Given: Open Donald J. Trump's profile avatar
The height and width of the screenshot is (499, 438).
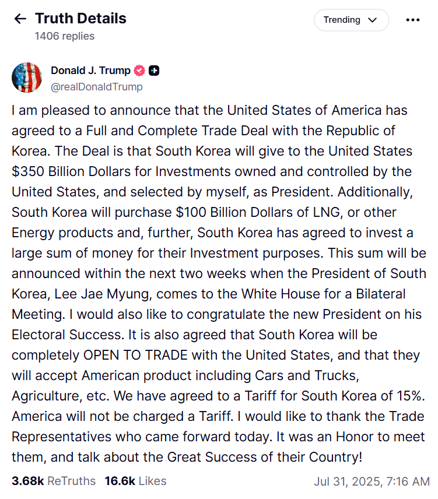Looking at the screenshot, I should pyautogui.click(x=26, y=78).
